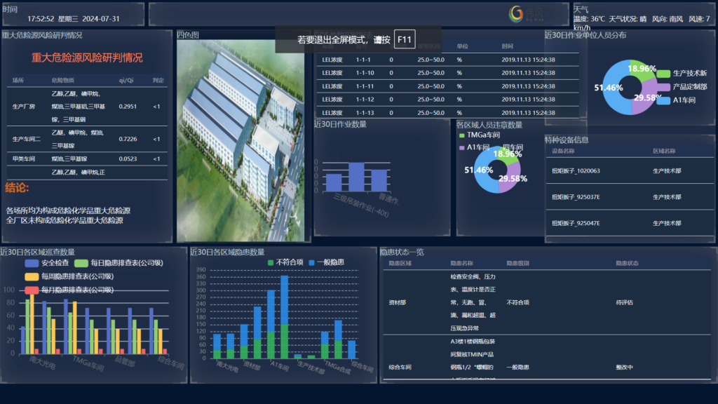718x404 pixels.
Task: Click the 整改中 hazard status cell
Action: coord(625,367)
